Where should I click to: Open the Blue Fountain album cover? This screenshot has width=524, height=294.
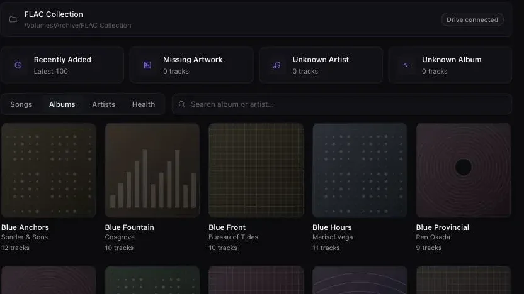(152, 170)
